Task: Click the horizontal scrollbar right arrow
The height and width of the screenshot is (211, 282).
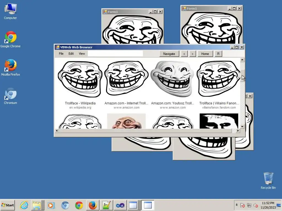Action: pos(238,131)
